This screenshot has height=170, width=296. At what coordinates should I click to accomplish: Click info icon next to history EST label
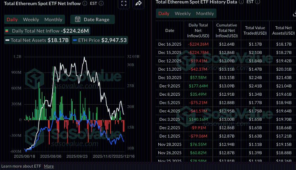pyautogui.click(x=257, y=2)
